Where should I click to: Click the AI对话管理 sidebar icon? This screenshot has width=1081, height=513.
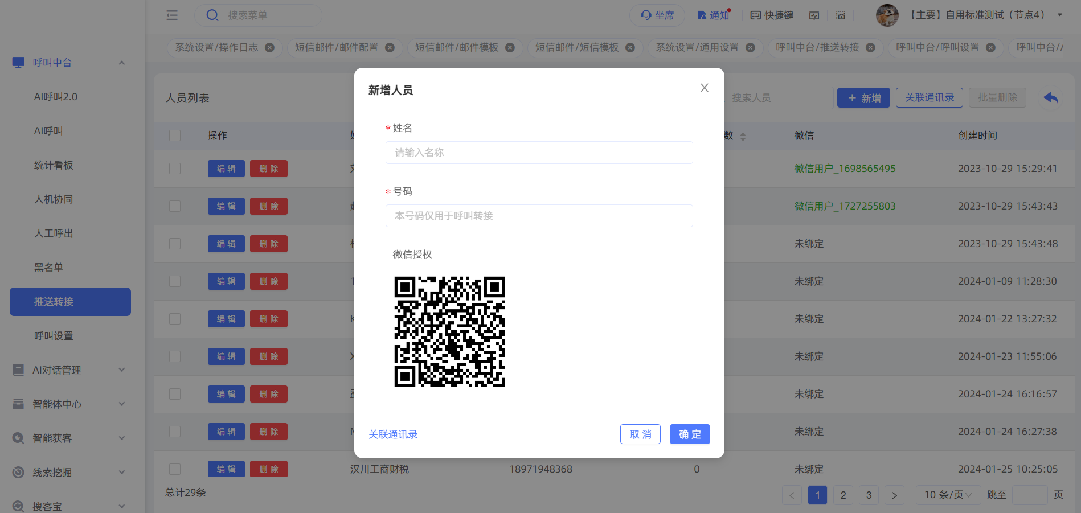coord(18,370)
